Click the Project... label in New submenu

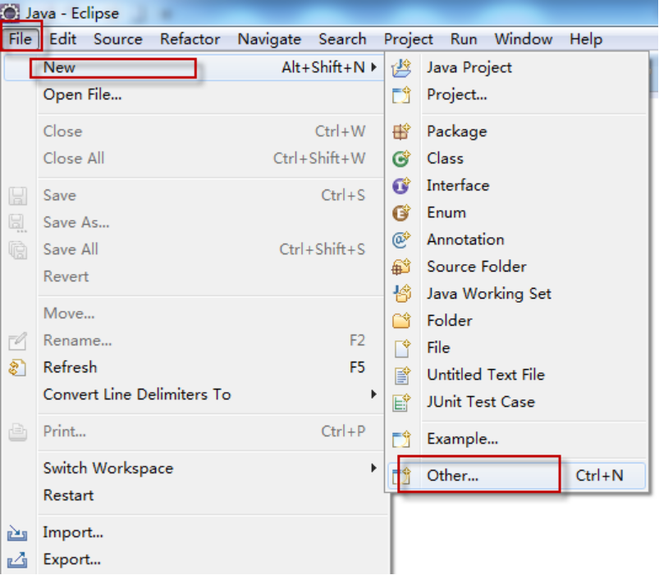point(457,95)
